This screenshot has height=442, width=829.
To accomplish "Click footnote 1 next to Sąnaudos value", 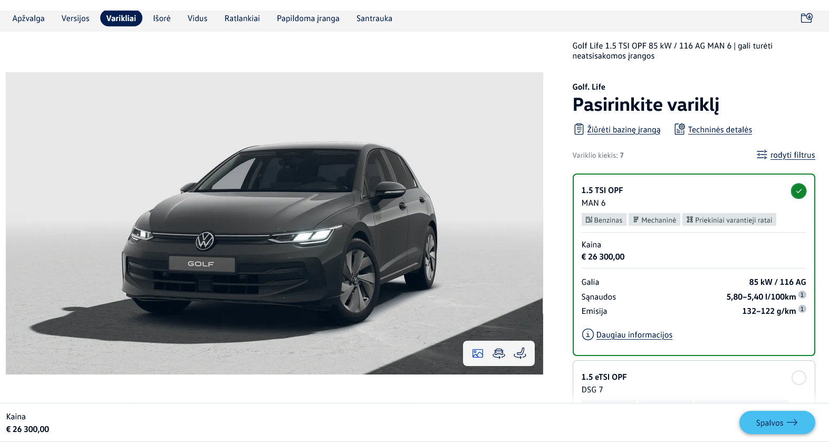I will (802, 295).
